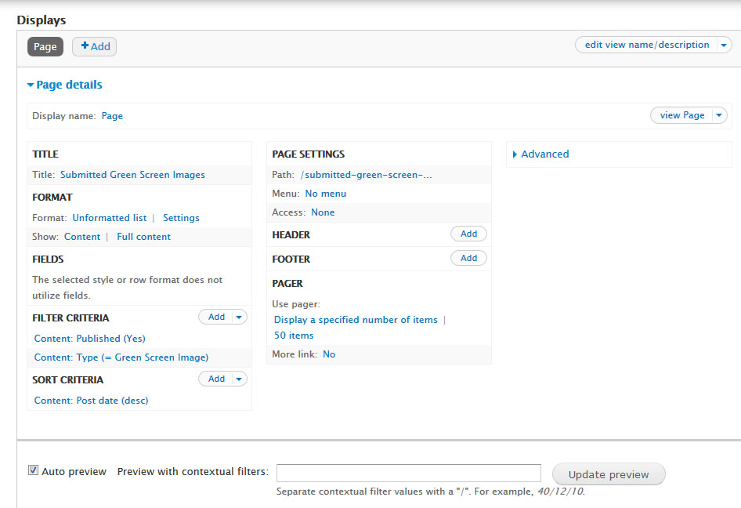Click the Update preview button

pos(609,474)
